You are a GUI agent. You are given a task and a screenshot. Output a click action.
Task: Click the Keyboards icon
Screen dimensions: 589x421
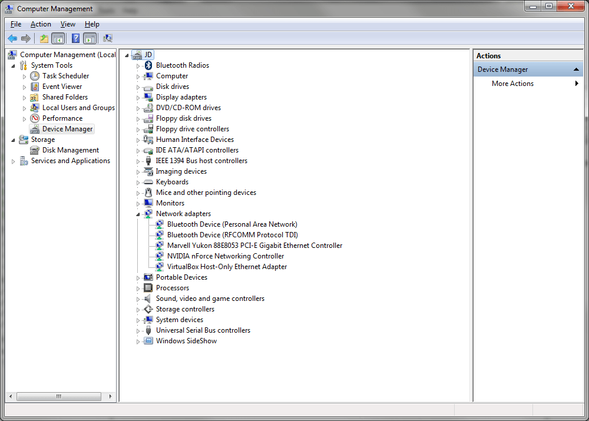pos(148,182)
